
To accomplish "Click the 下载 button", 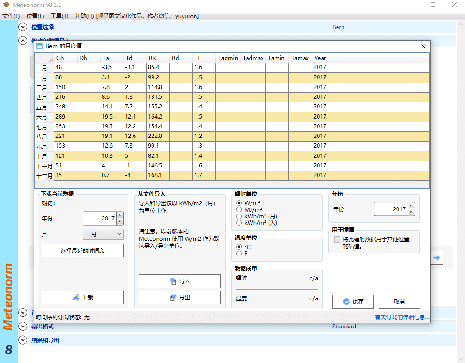I will coord(83,298).
